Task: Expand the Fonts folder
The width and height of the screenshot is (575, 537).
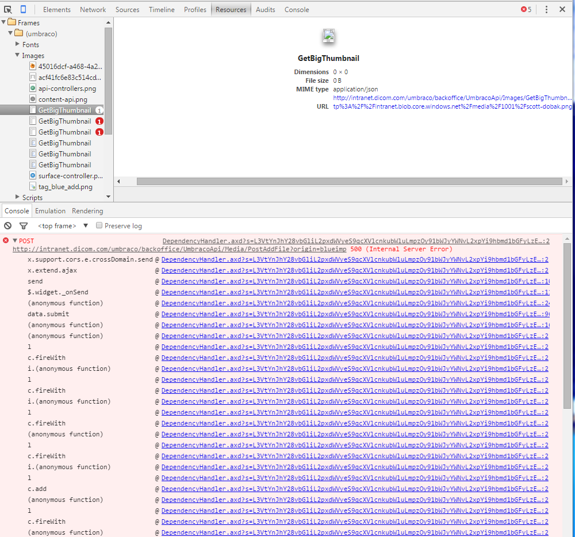Action: tap(17, 44)
